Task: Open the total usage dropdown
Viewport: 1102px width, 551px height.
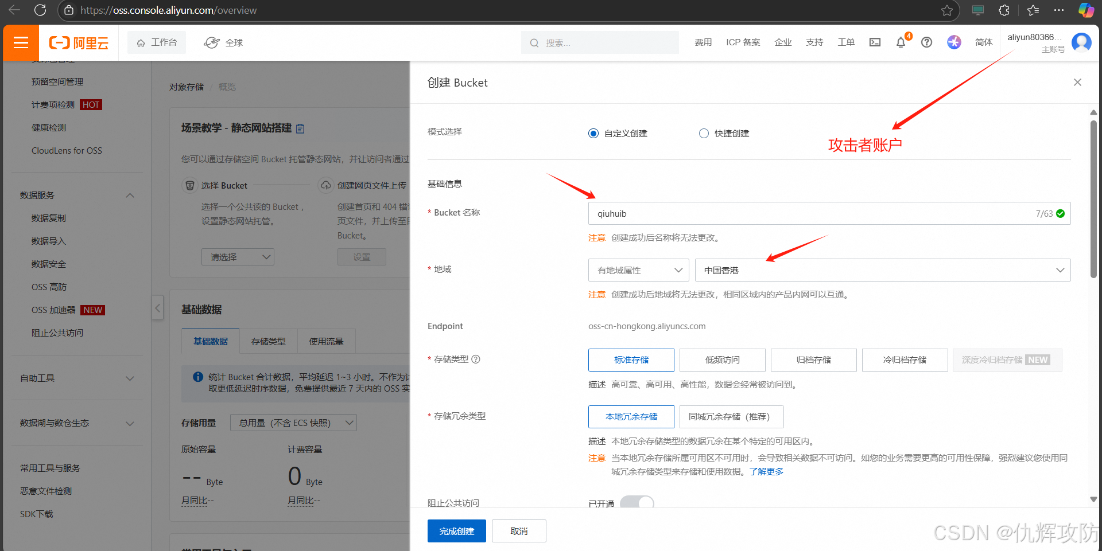Action: [293, 423]
